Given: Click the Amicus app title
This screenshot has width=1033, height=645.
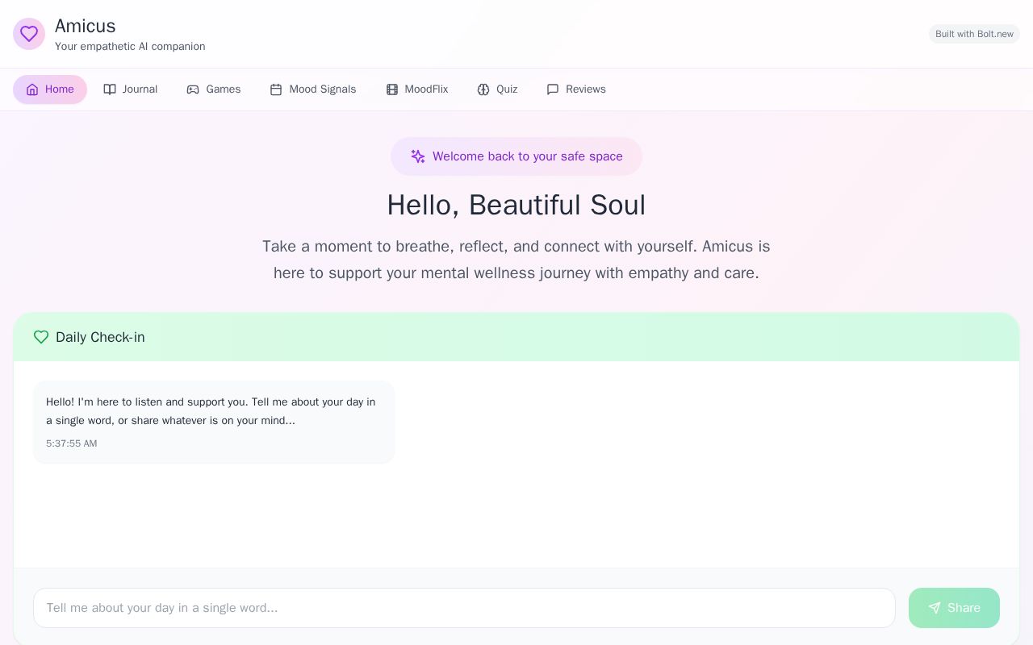Looking at the screenshot, I should [x=86, y=26].
